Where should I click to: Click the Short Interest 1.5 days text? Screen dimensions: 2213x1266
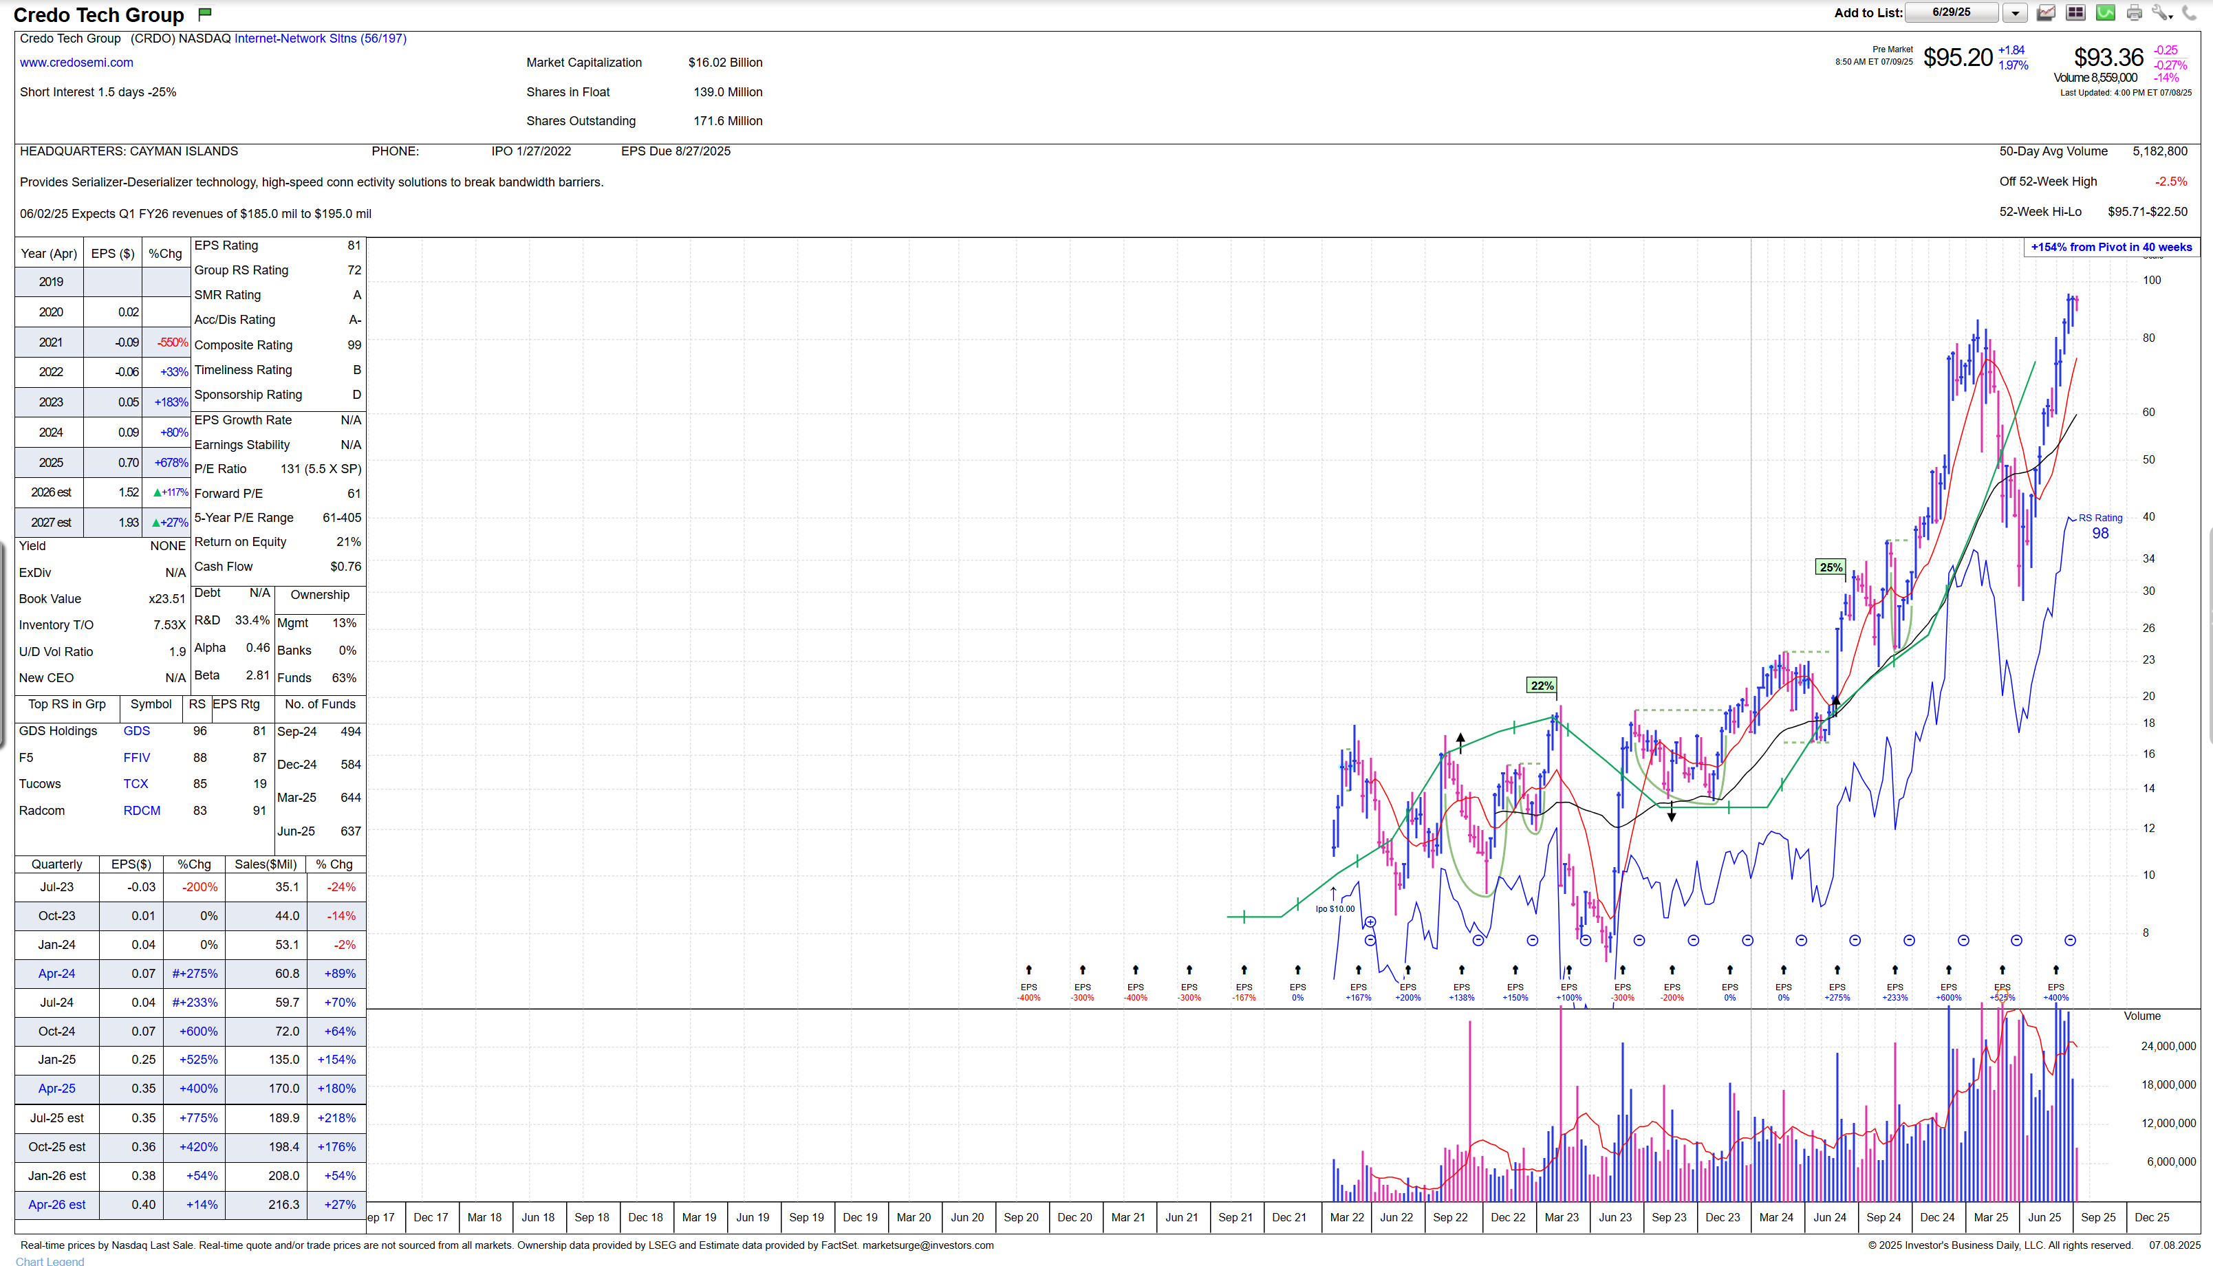click(x=98, y=92)
